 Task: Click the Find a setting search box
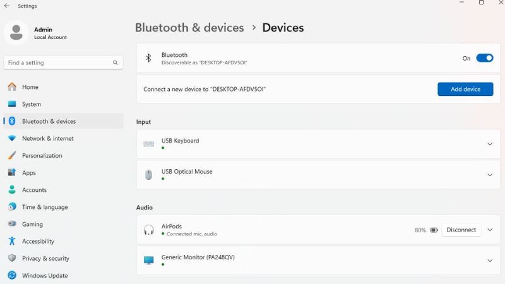(63, 62)
